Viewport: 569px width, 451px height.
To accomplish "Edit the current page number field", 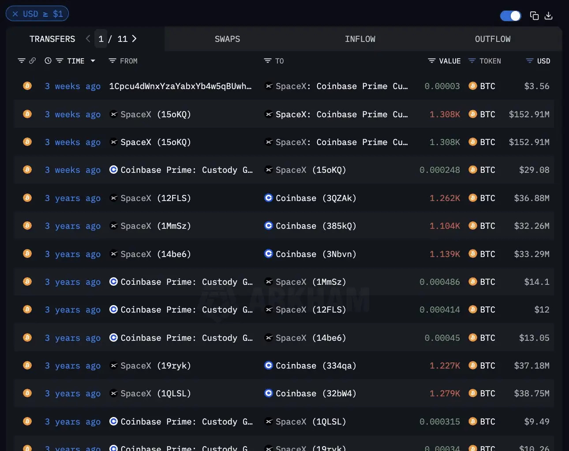I will 101,39.
